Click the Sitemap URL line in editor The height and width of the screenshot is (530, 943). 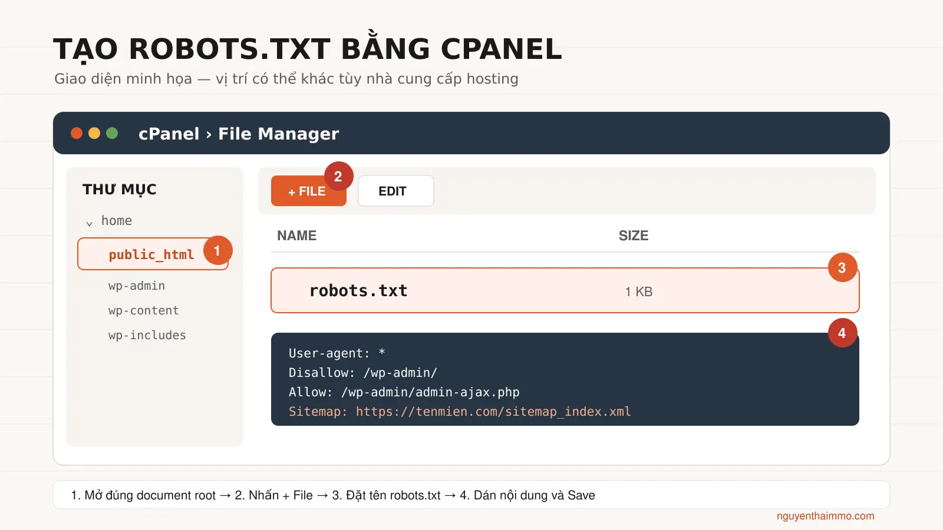[x=460, y=412]
